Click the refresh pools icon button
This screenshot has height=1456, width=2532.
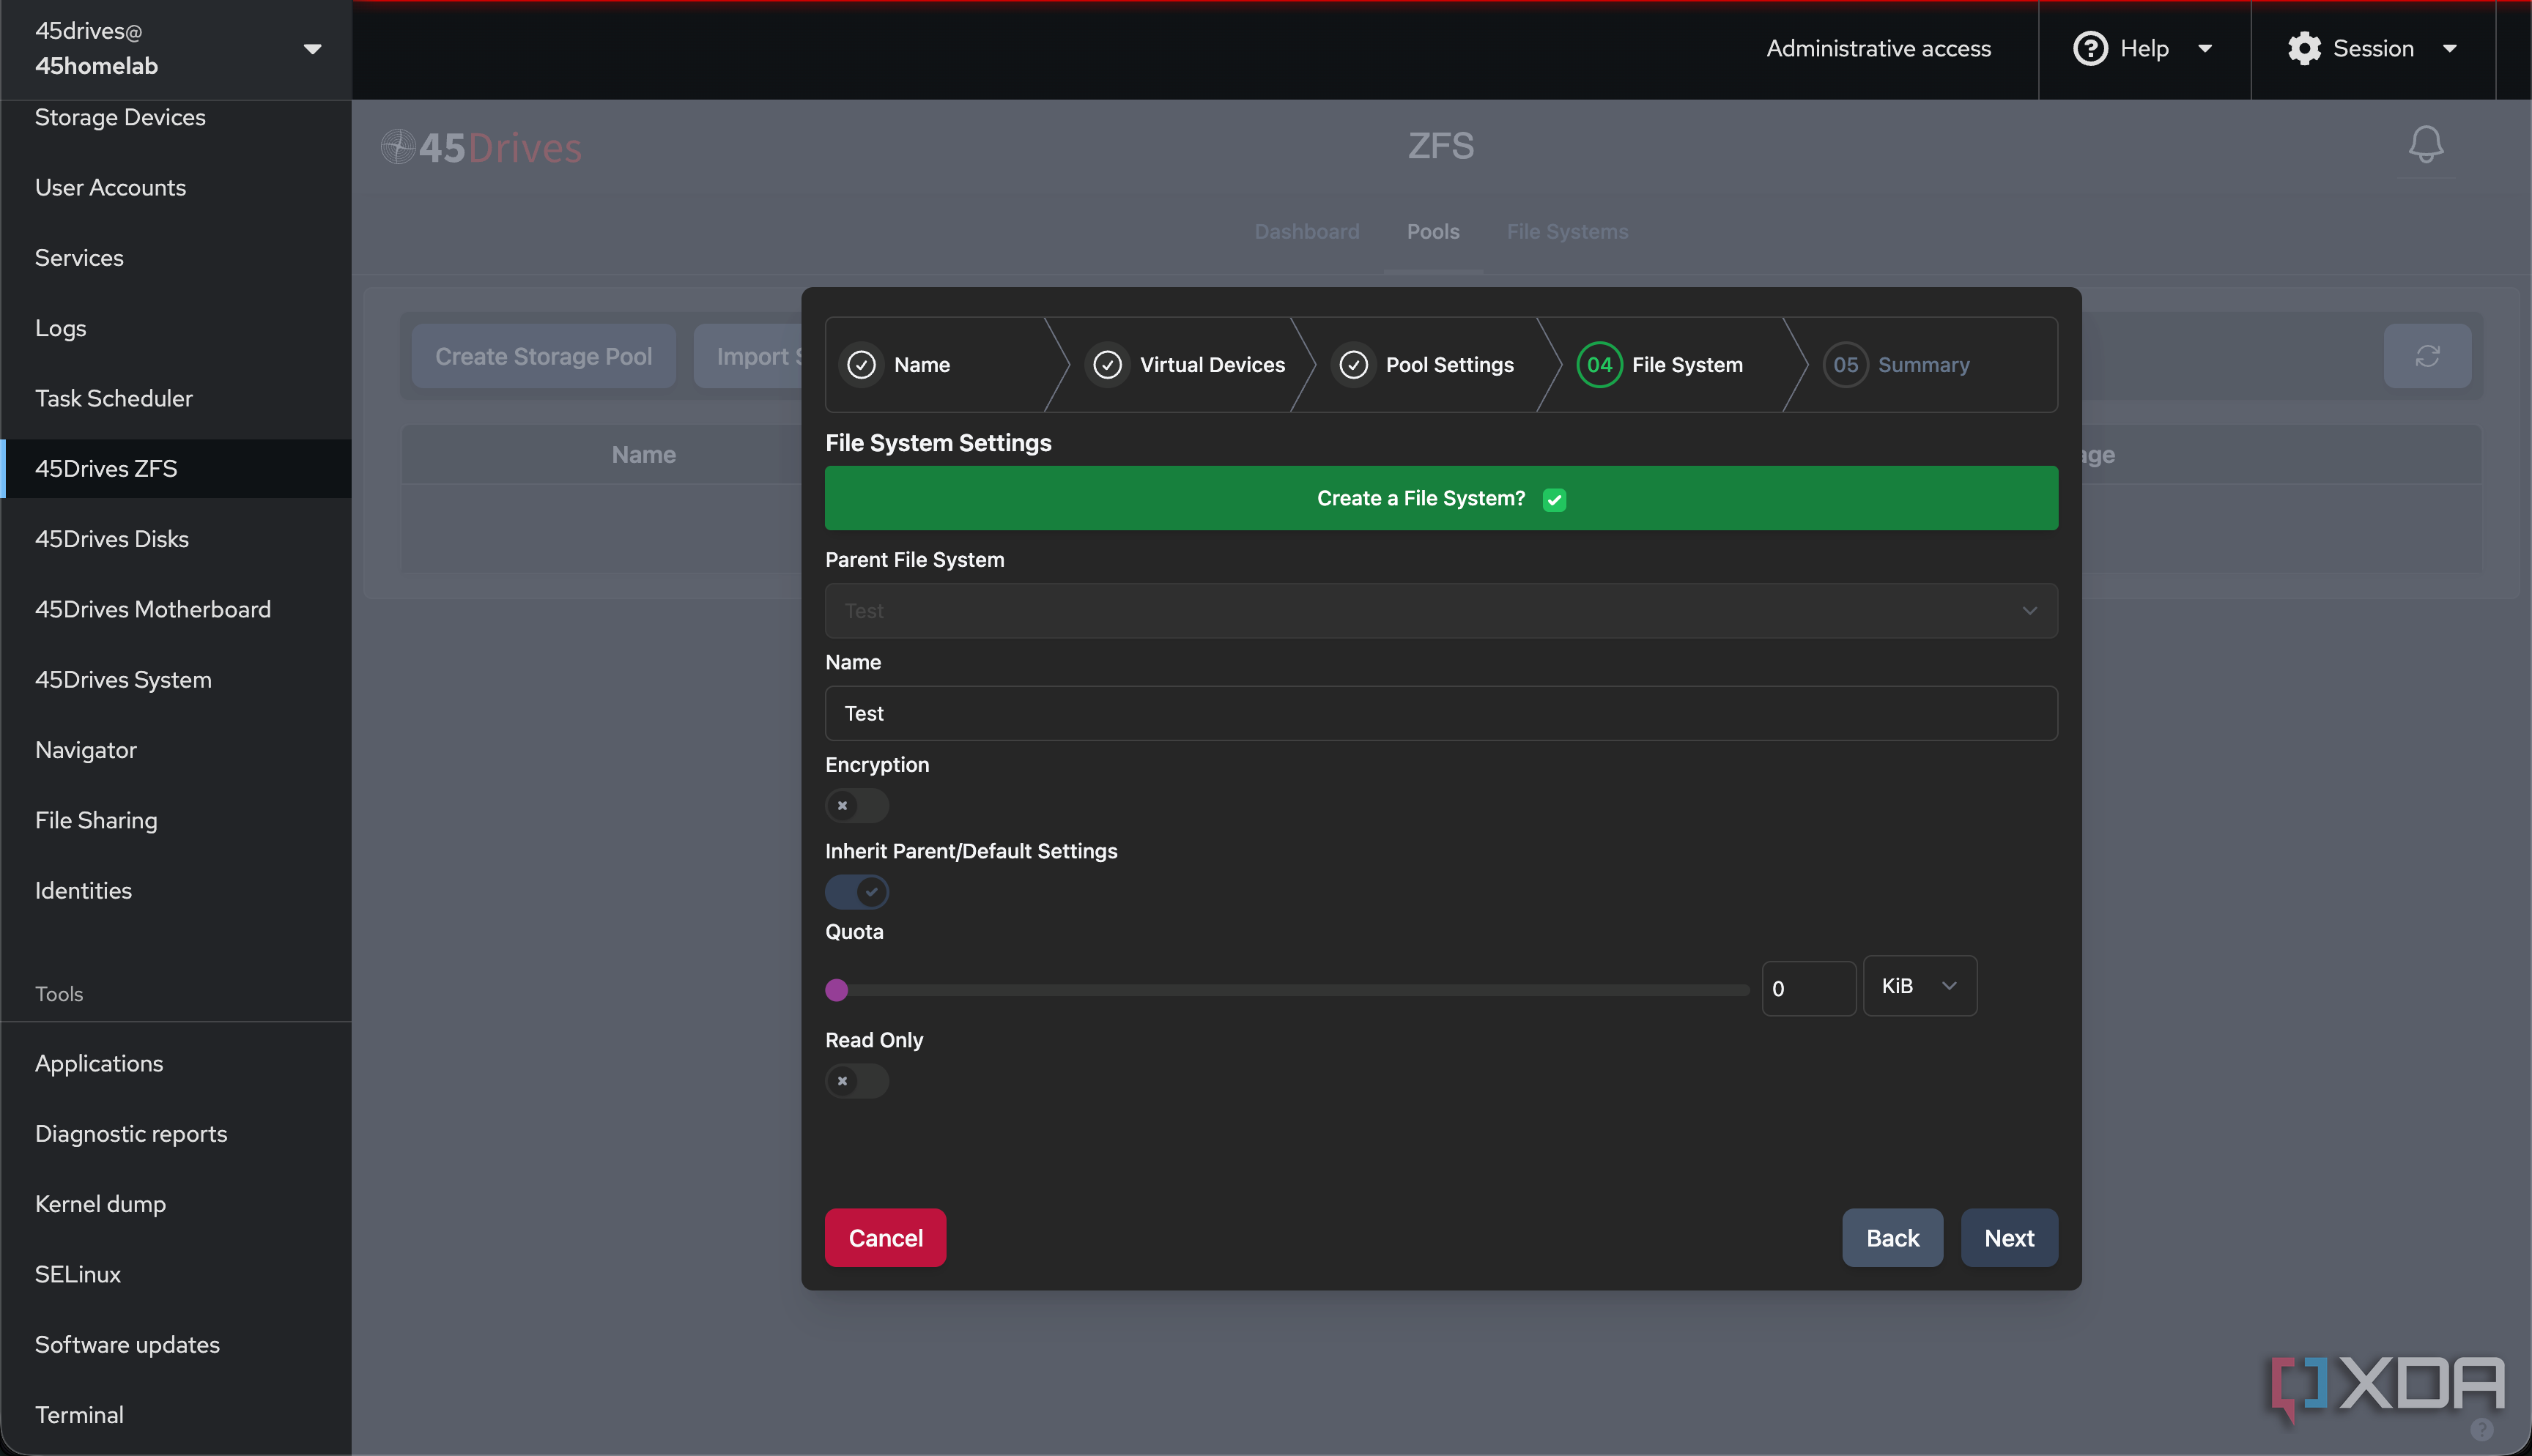2427,356
